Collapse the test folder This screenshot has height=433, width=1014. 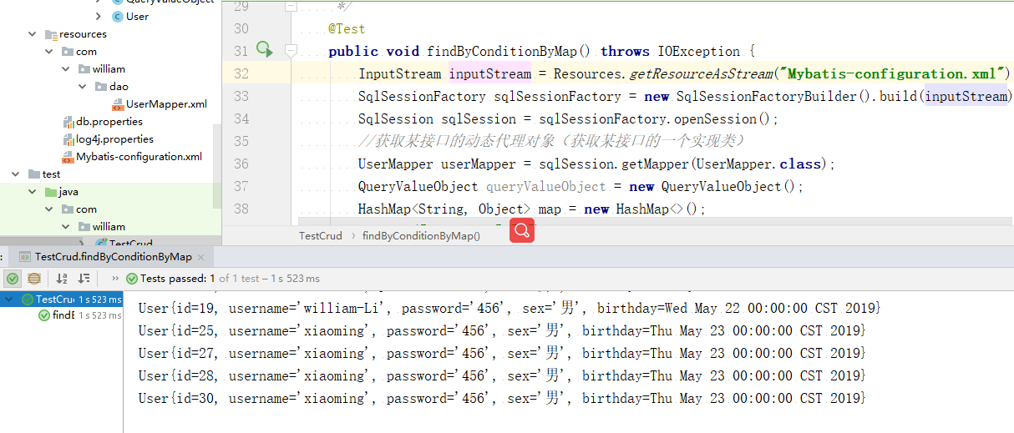(14, 174)
